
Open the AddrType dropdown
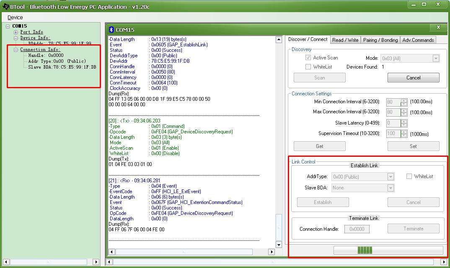pos(391,177)
